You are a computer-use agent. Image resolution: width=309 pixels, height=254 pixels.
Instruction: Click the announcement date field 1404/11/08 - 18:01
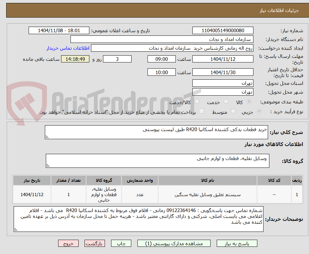[x=59, y=31]
